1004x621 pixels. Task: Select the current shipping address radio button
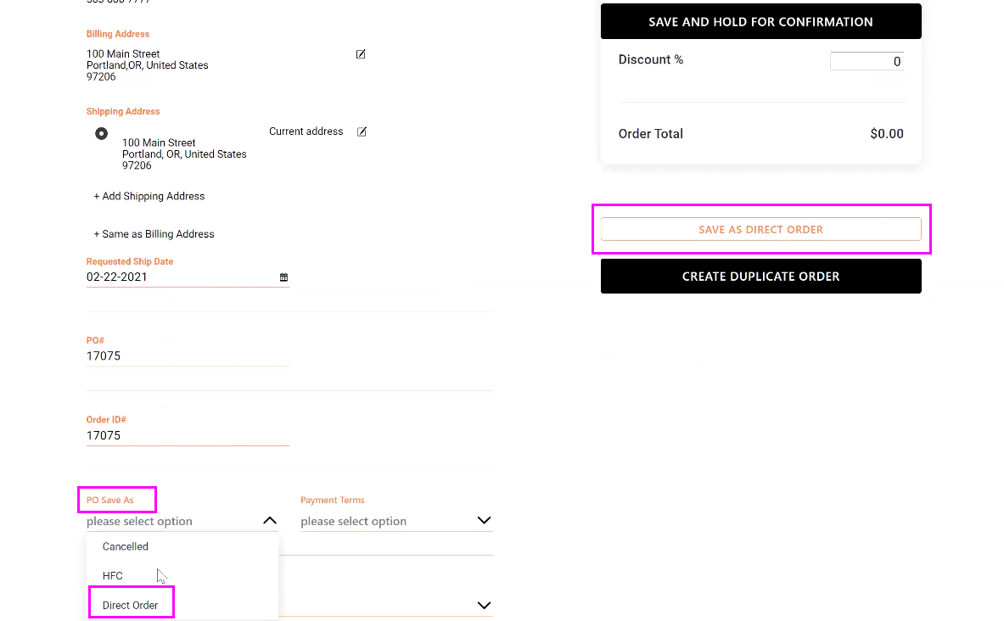pyautogui.click(x=102, y=133)
